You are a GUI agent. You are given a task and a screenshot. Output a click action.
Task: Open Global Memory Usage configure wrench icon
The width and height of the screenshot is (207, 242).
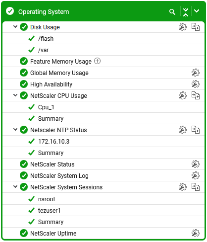coord(196,73)
